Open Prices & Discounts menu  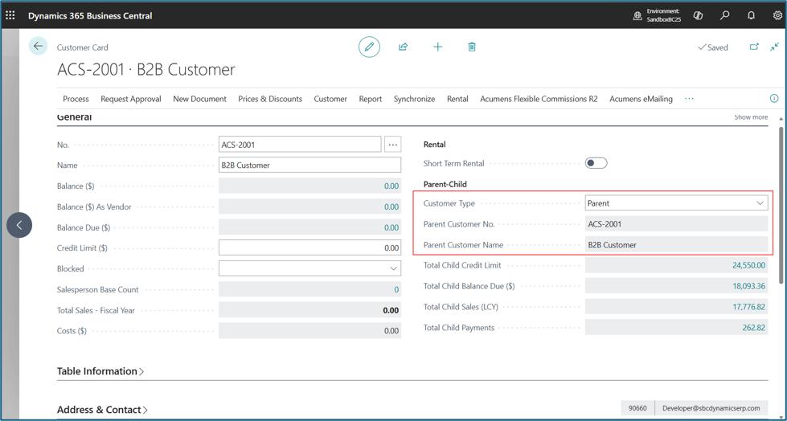270,99
